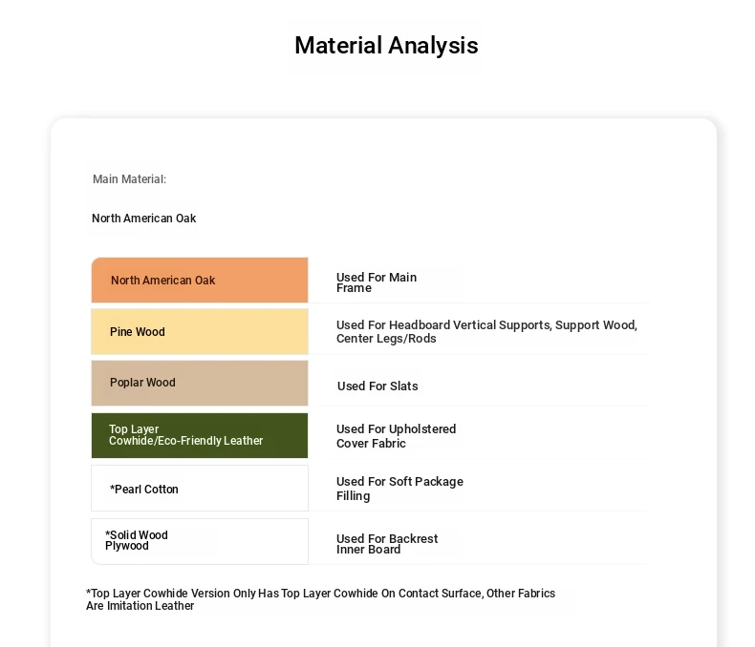The width and height of the screenshot is (755, 647).
Task: Click the Used For Upholstered Cover Fabric text
Action: point(396,436)
